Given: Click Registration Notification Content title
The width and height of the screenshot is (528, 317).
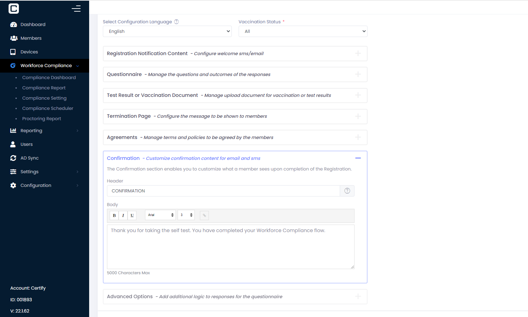Looking at the screenshot, I should pyautogui.click(x=147, y=53).
